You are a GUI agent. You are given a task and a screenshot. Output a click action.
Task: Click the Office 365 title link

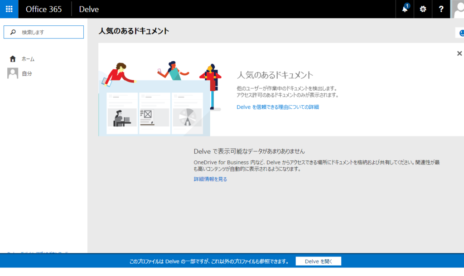tap(44, 9)
